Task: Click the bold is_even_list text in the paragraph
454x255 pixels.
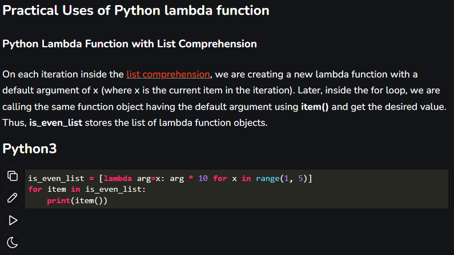Action: [55, 123]
